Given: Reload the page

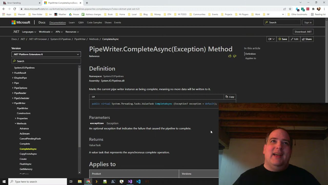Looking at the screenshot, I should (15, 9).
